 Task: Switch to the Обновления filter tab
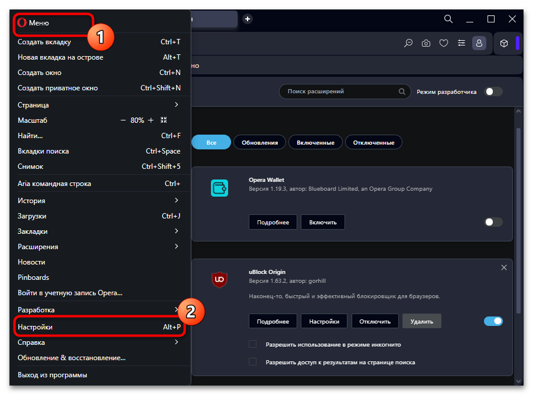(x=259, y=142)
